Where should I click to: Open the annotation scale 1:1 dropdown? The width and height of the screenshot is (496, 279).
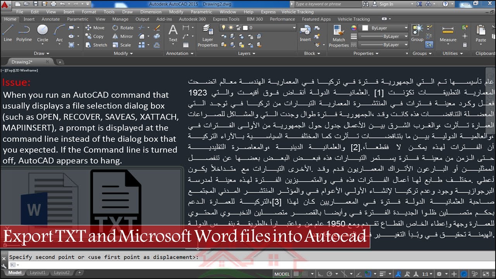[427, 274]
